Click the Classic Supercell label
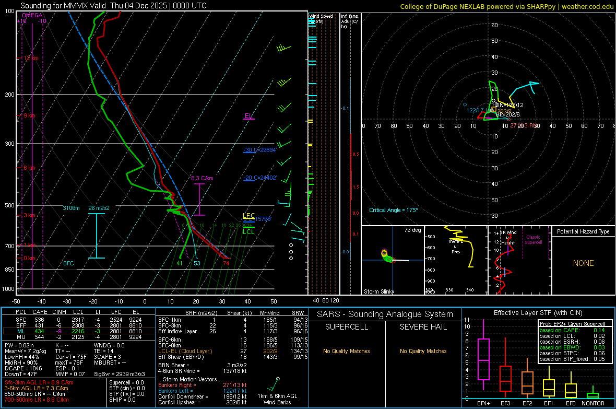The image size is (616, 409). click(x=533, y=240)
